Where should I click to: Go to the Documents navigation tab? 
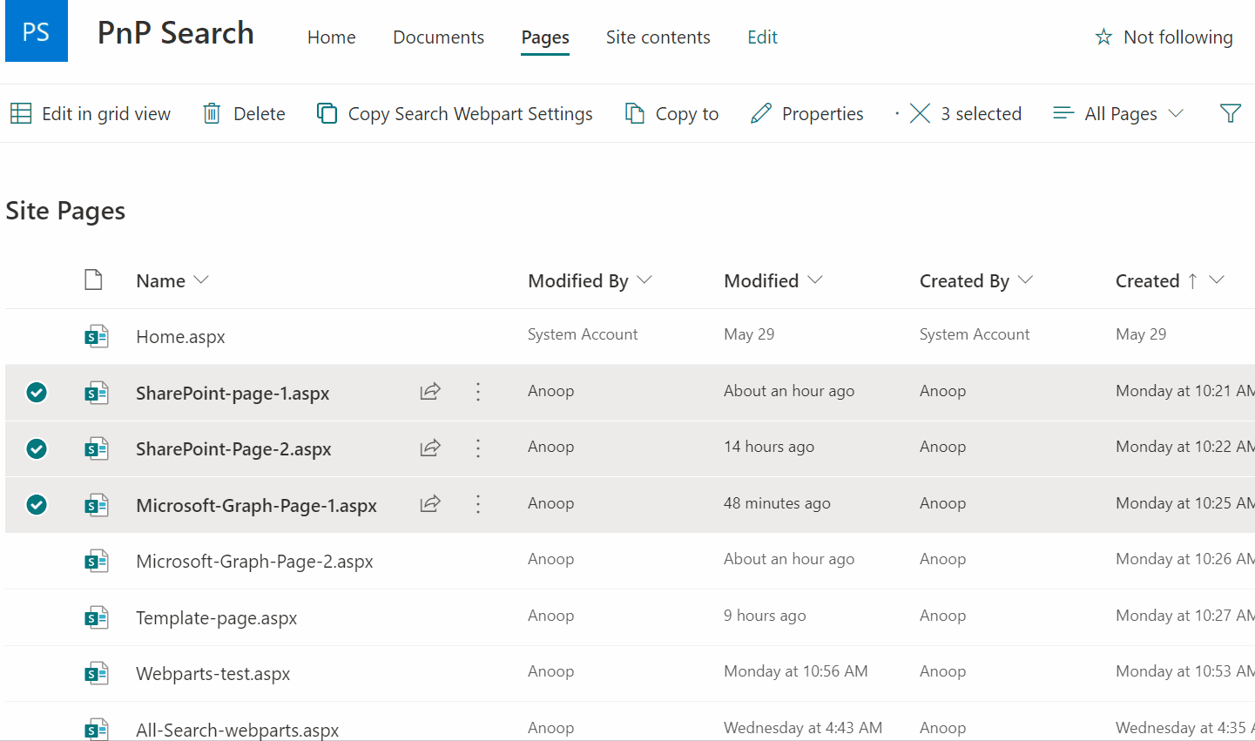point(438,37)
